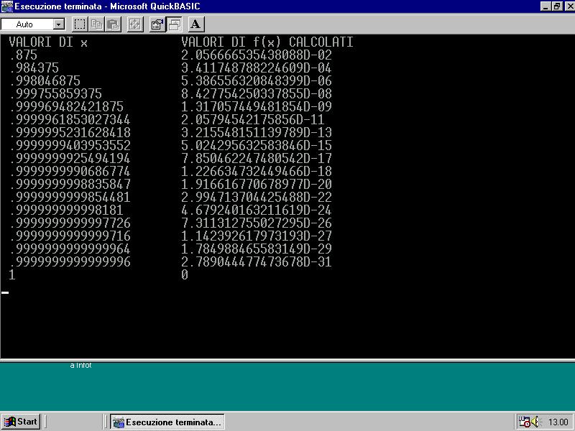Open the Windows Start menu

tap(21, 422)
